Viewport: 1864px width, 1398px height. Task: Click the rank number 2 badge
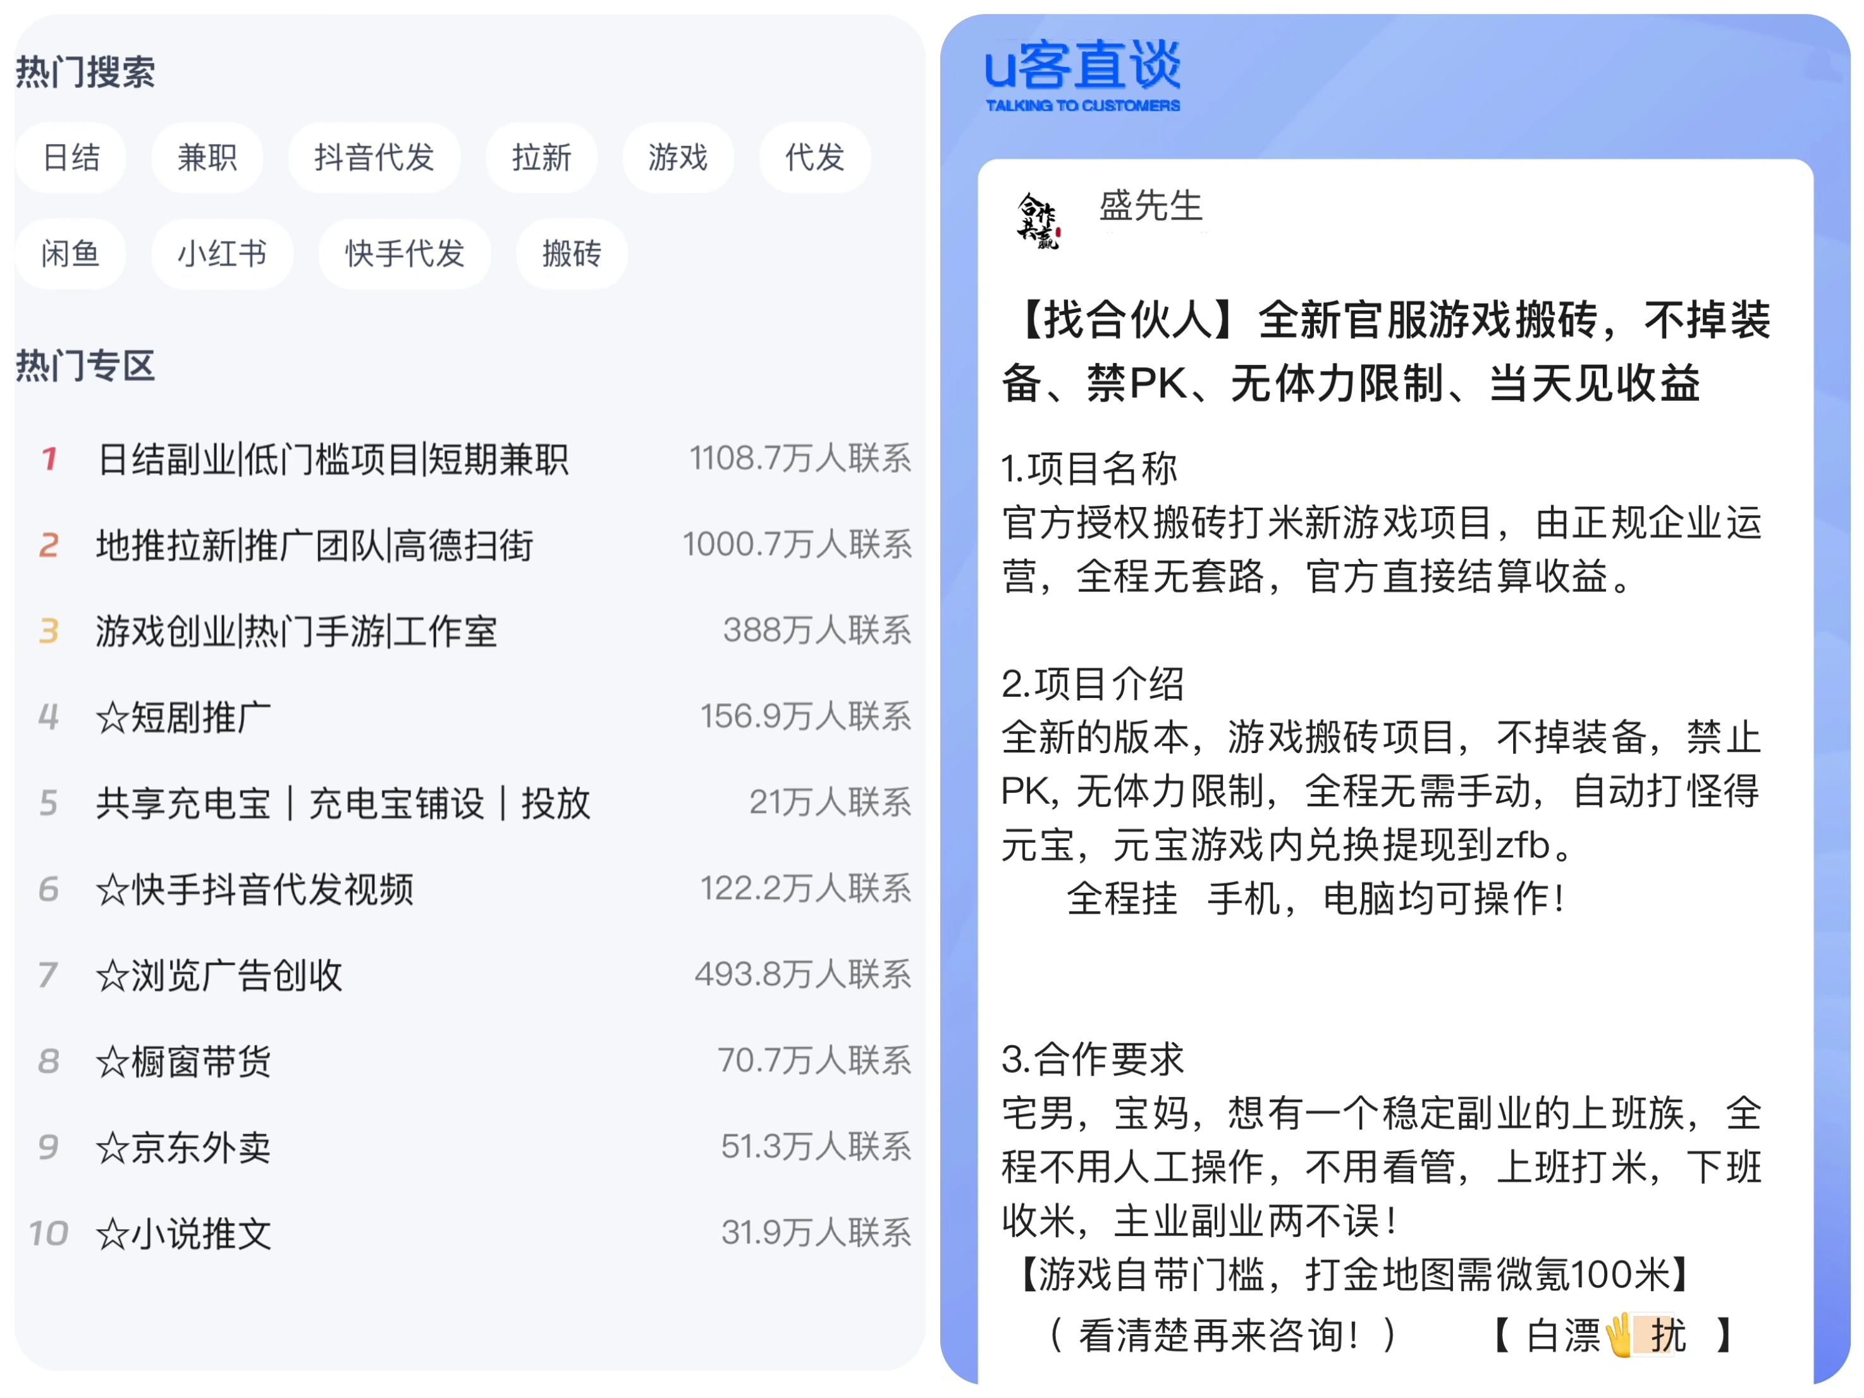pos(49,545)
